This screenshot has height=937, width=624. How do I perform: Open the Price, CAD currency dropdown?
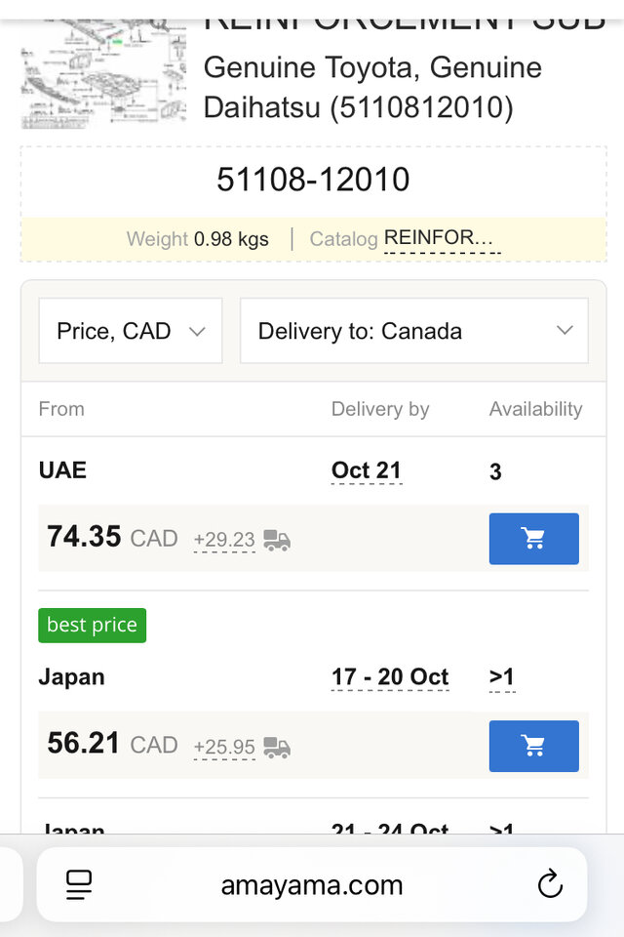coord(131,331)
